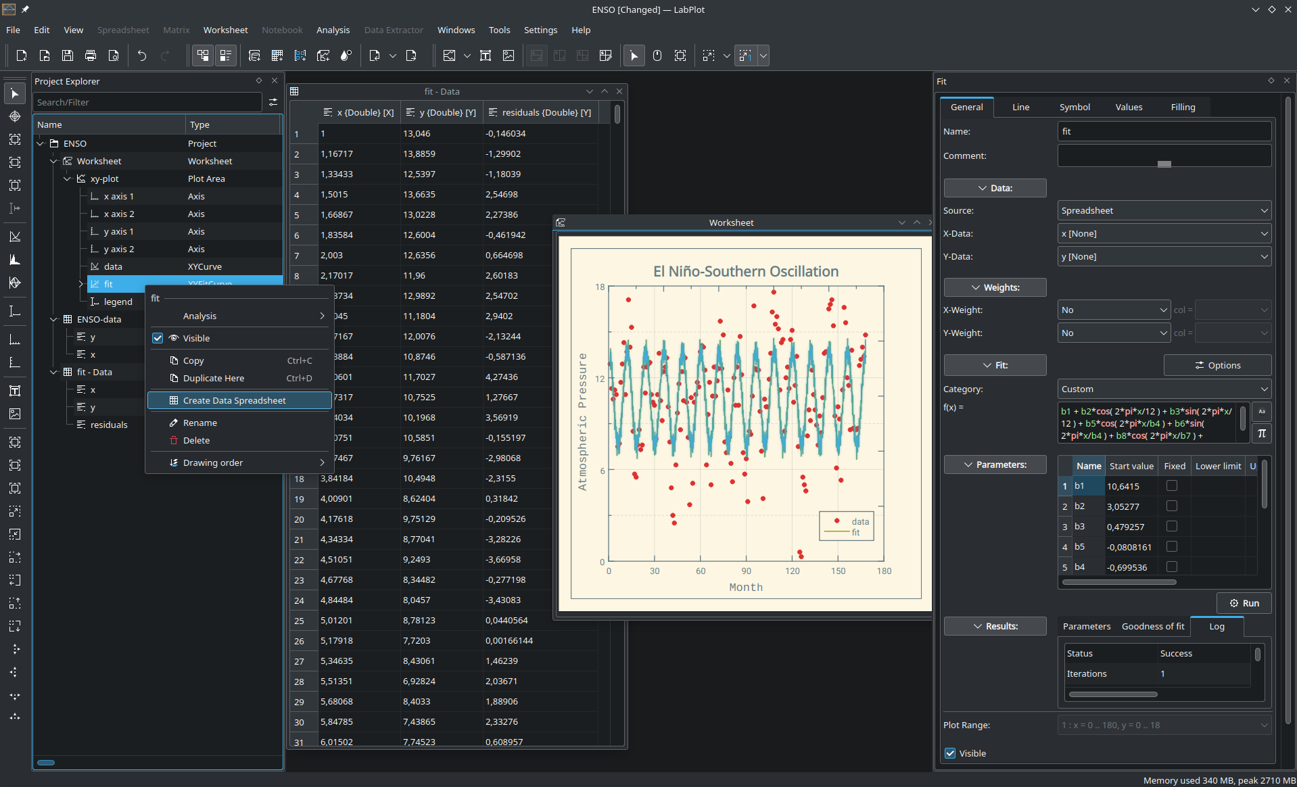Click the Undo arrow icon
The image size is (1297, 787).
[142, 55]
